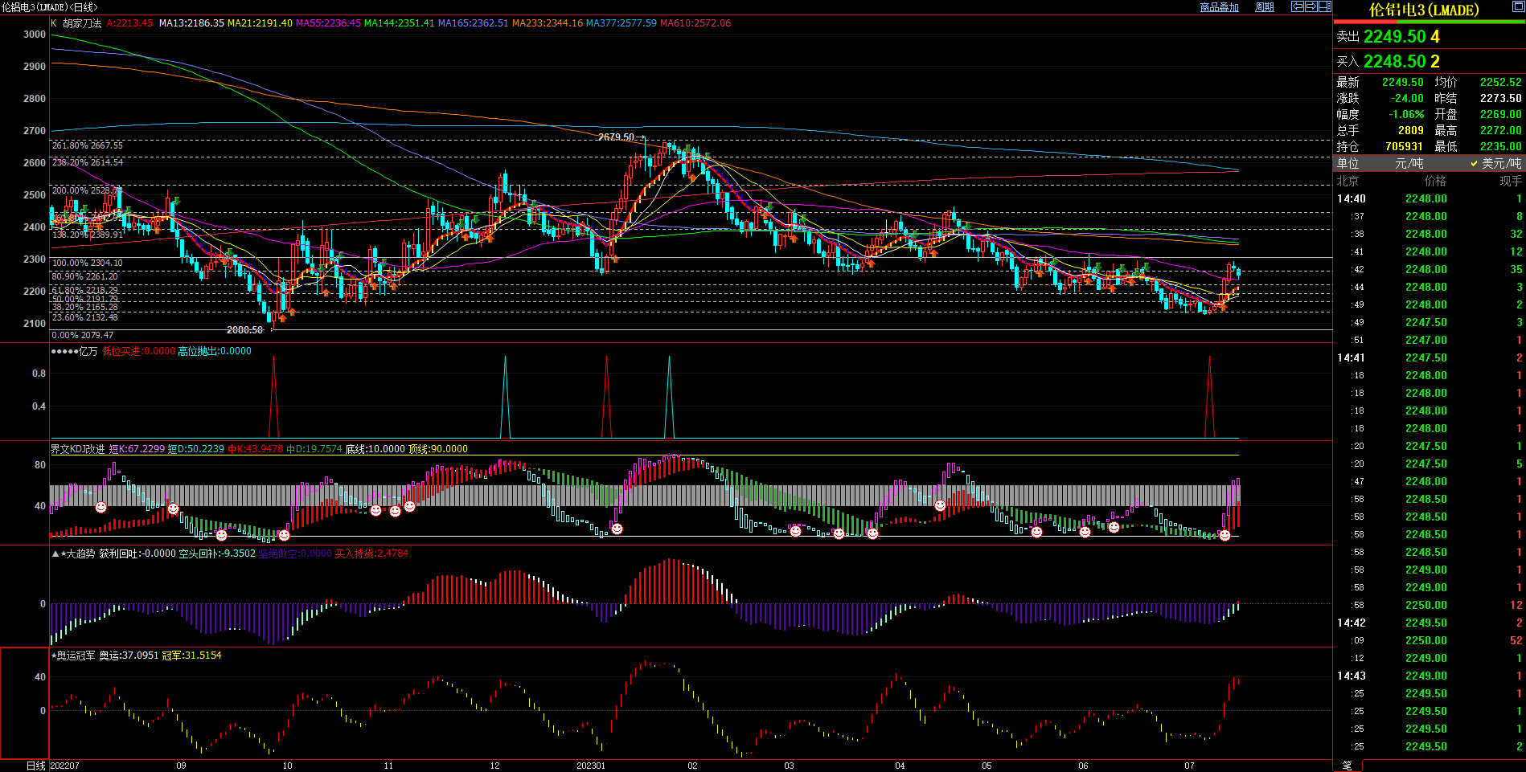Click the star icon beside 奥运冠军
The height and width of the screenshot is (772, 1526).
point(53,656)
